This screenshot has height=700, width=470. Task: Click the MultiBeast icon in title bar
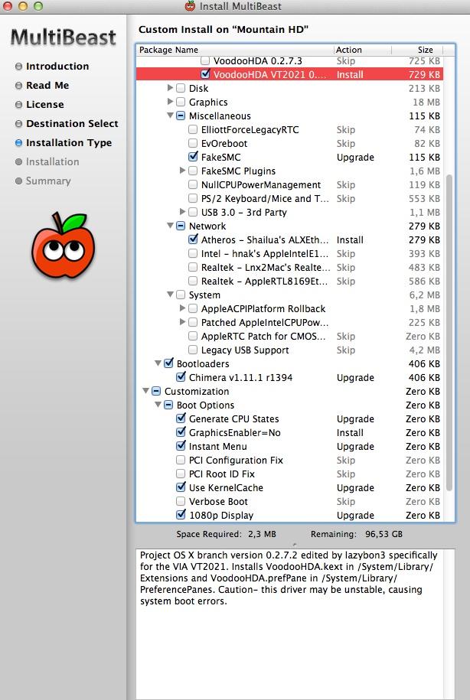click(x=191, y=6)
